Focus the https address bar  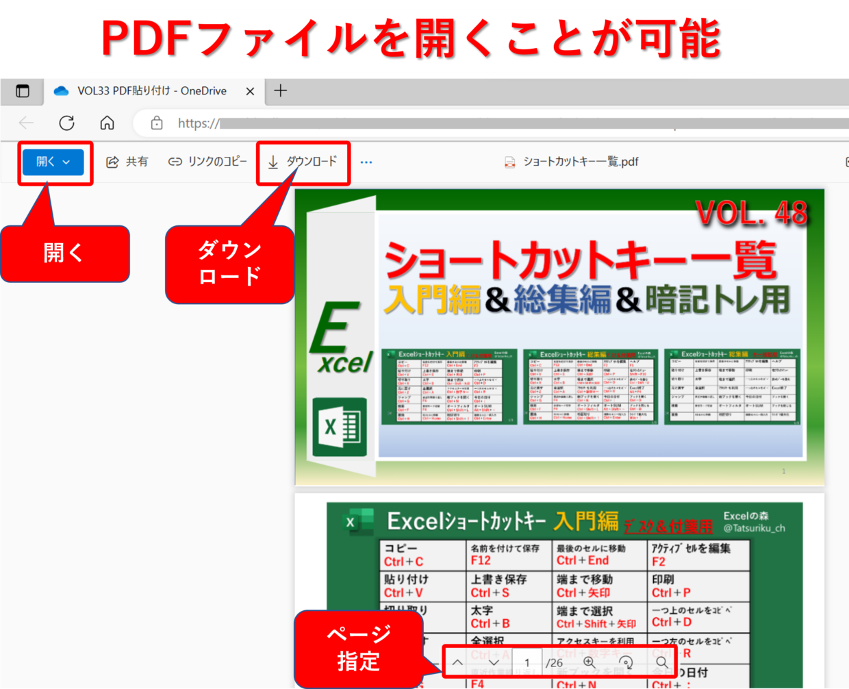pos(491,123)
